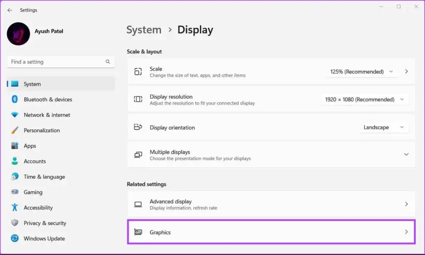Screen dimensions: 425x255
Task: Navigate to System in the breadcrumb
Action: pos(144,30)
